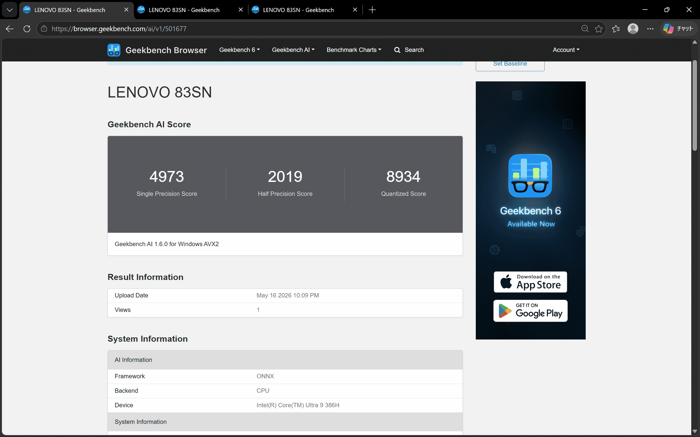Open Settings and more menu
This screenshot has width=700, height=437.
coord(650,29)
